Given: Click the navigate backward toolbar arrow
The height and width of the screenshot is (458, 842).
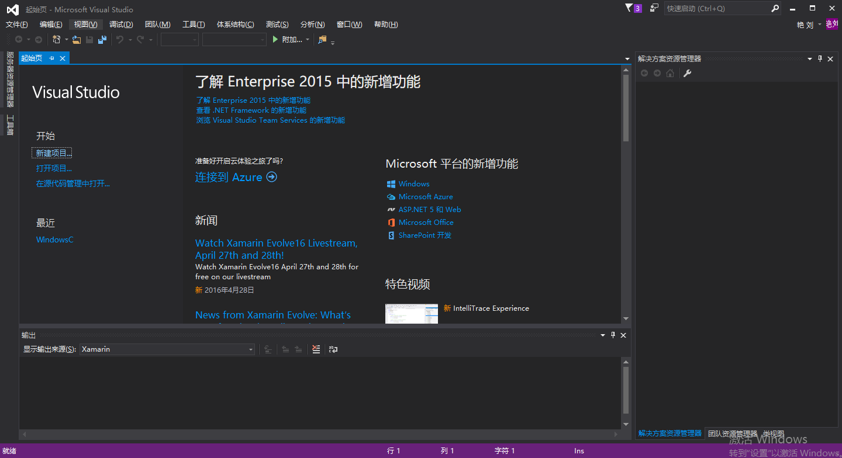Looking at the screenshot, I should point(19,40).
